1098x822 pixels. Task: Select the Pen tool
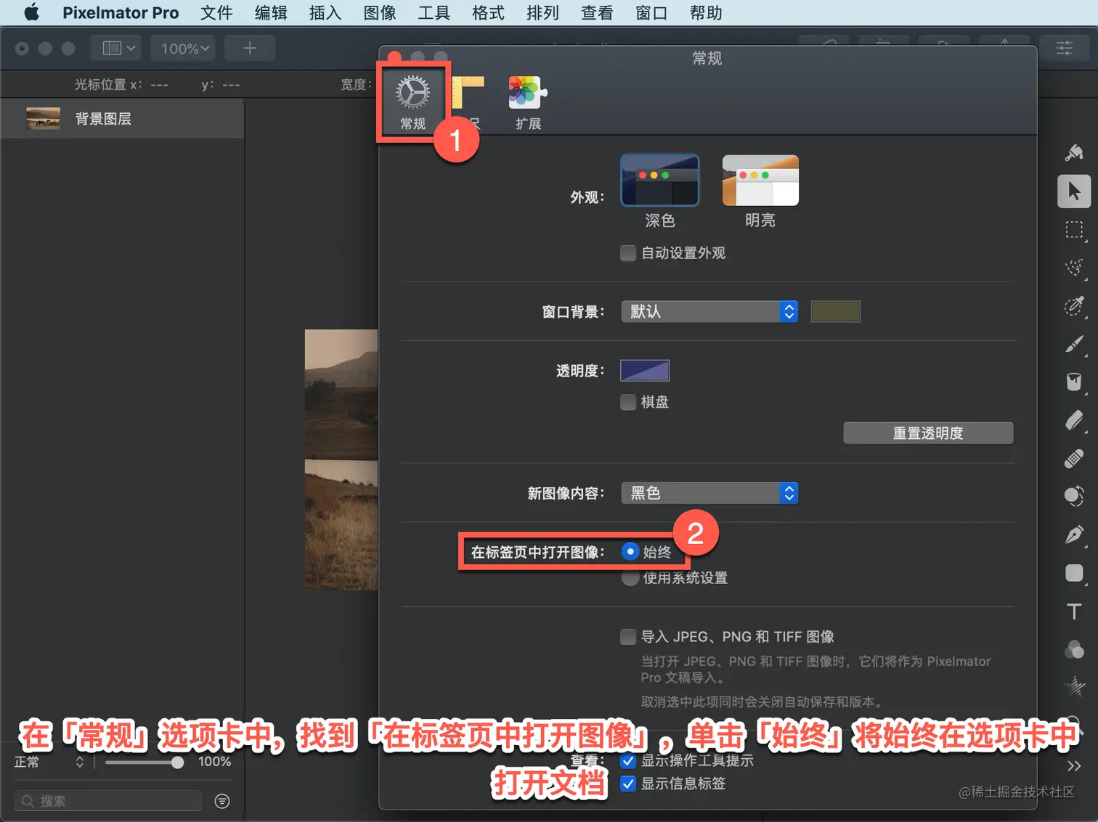(1074, 535)
